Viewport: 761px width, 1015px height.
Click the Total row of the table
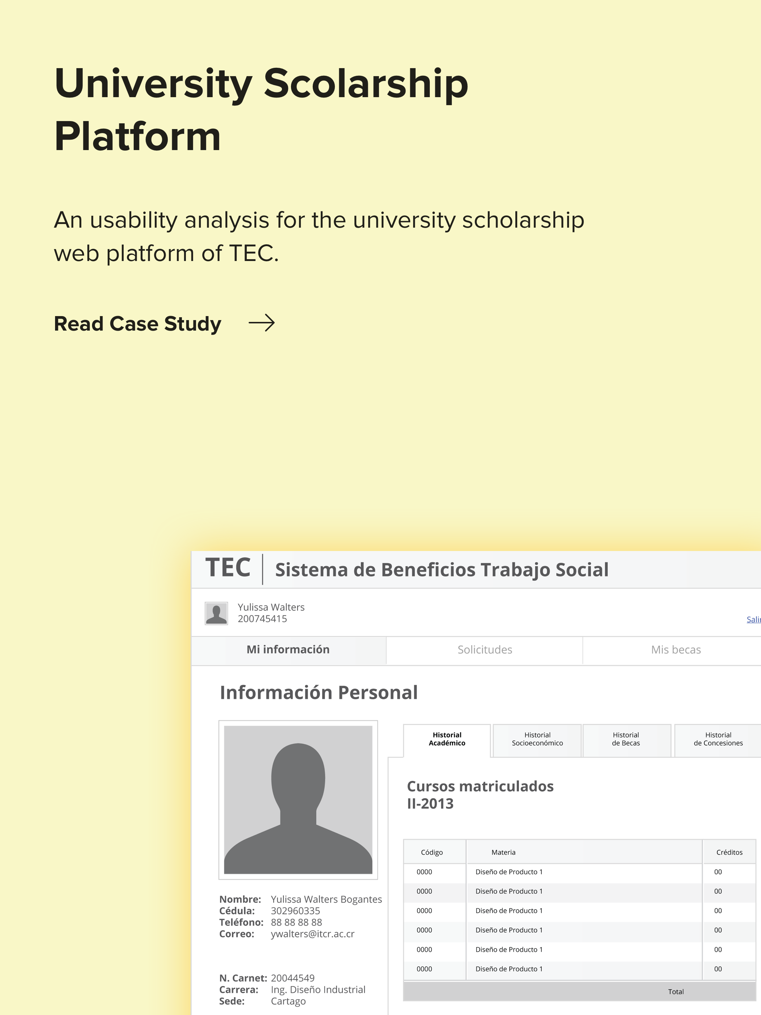579,991
